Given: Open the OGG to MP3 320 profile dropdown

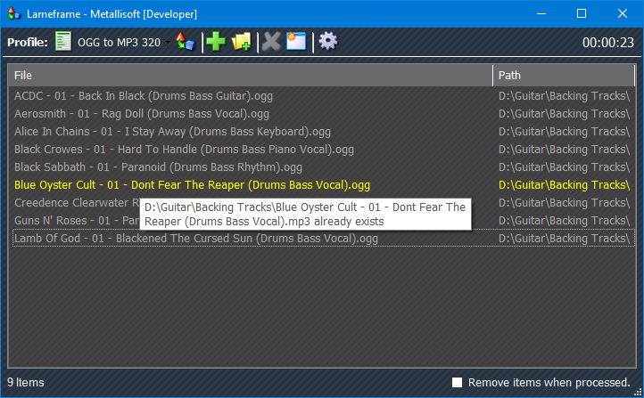Looking at the screenshot, I should click(168, 43).
